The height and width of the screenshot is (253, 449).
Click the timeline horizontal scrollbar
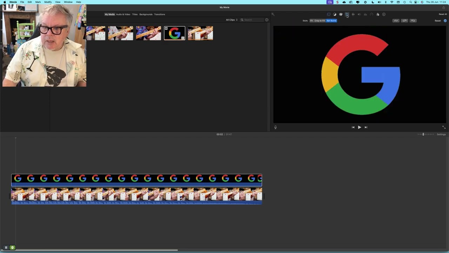pos(89,251)
